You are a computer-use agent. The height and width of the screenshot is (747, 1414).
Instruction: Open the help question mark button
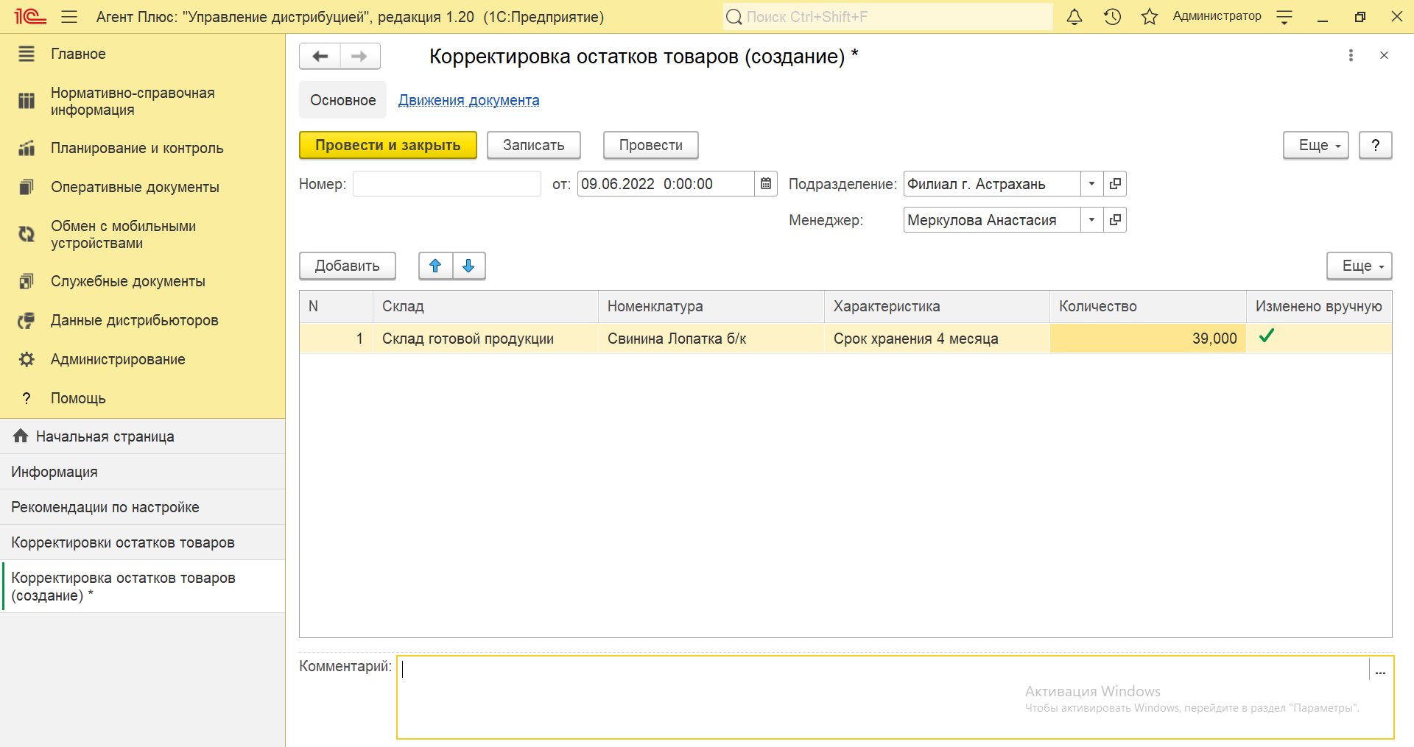[x=1375, y=145]
